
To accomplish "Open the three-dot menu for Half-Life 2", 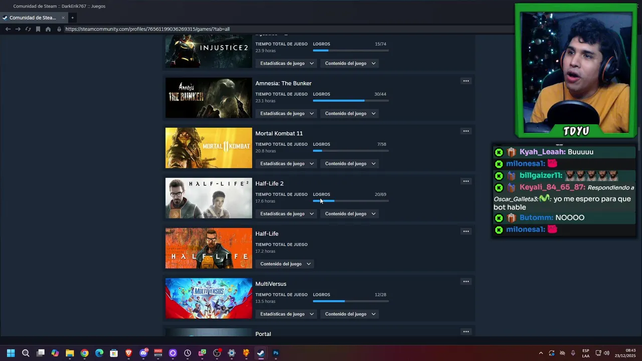I will pyautogui.click(x=466, y=181).
